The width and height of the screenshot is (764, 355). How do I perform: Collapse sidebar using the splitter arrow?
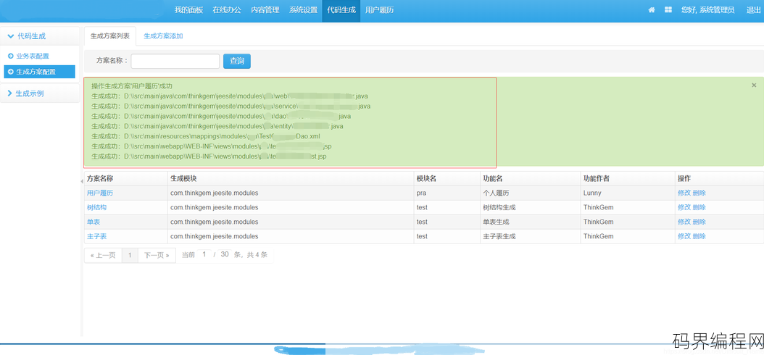[x=81, y=181]
